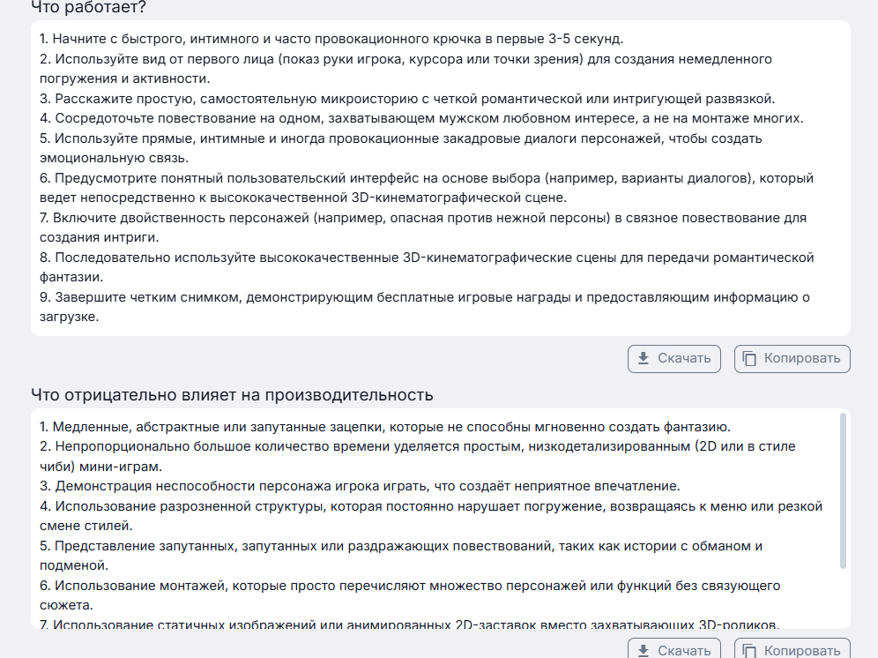Click the download icon in the lower Скачать button
Image resolution: width=878 pixels, height=658 pixels.
pyautogui.click(x=644, y=651)
